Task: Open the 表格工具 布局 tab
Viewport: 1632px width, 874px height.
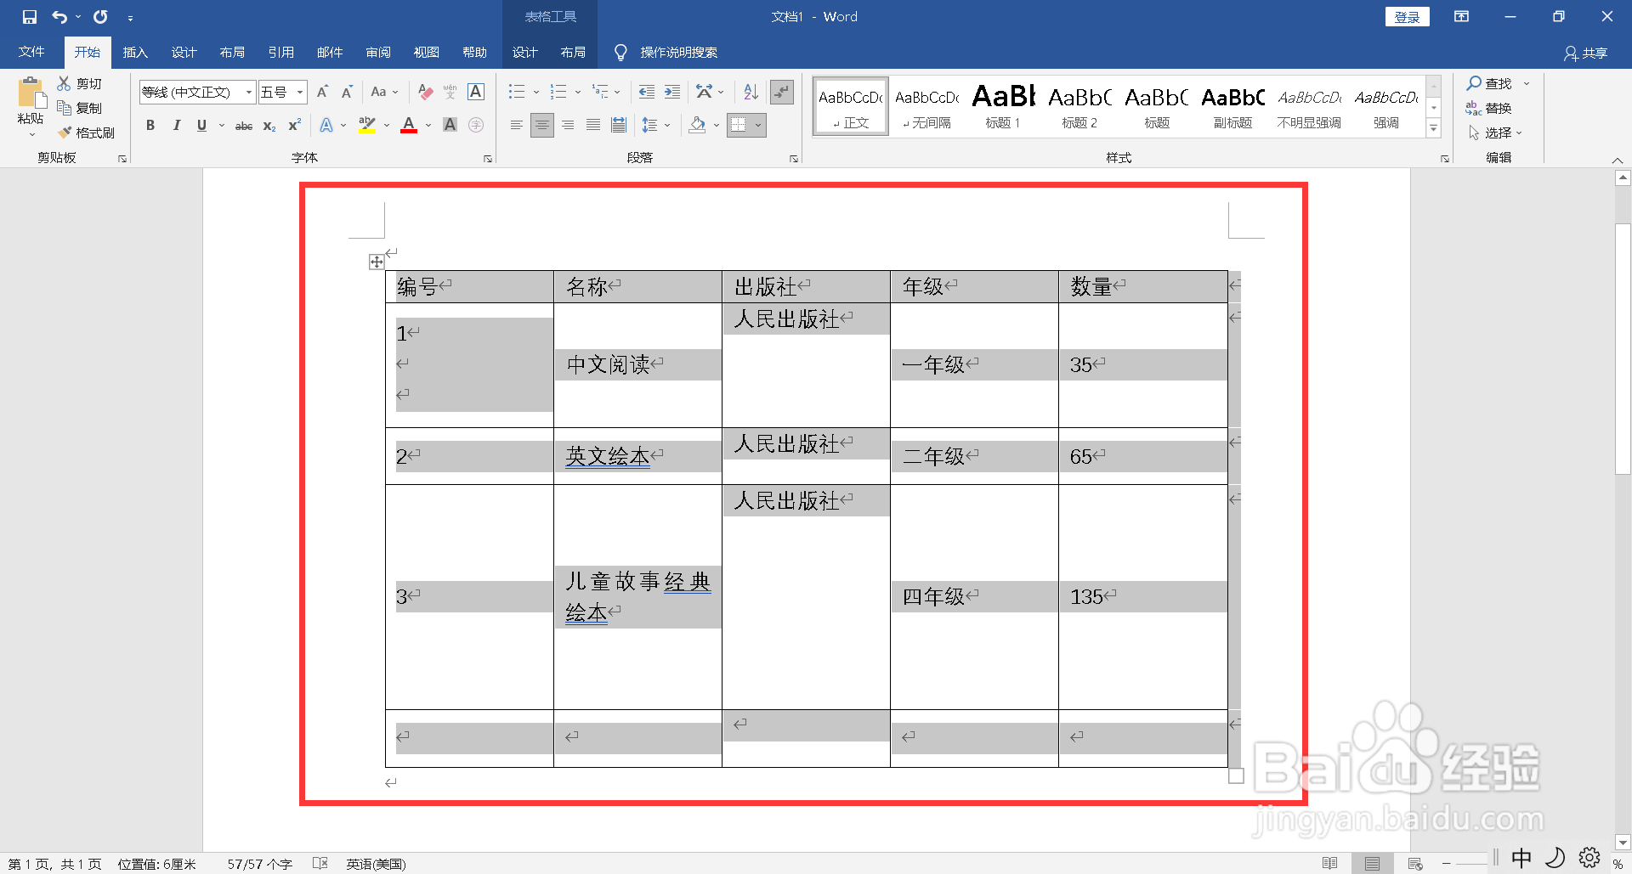Action: pyautogui.click(x=574, y=52)
